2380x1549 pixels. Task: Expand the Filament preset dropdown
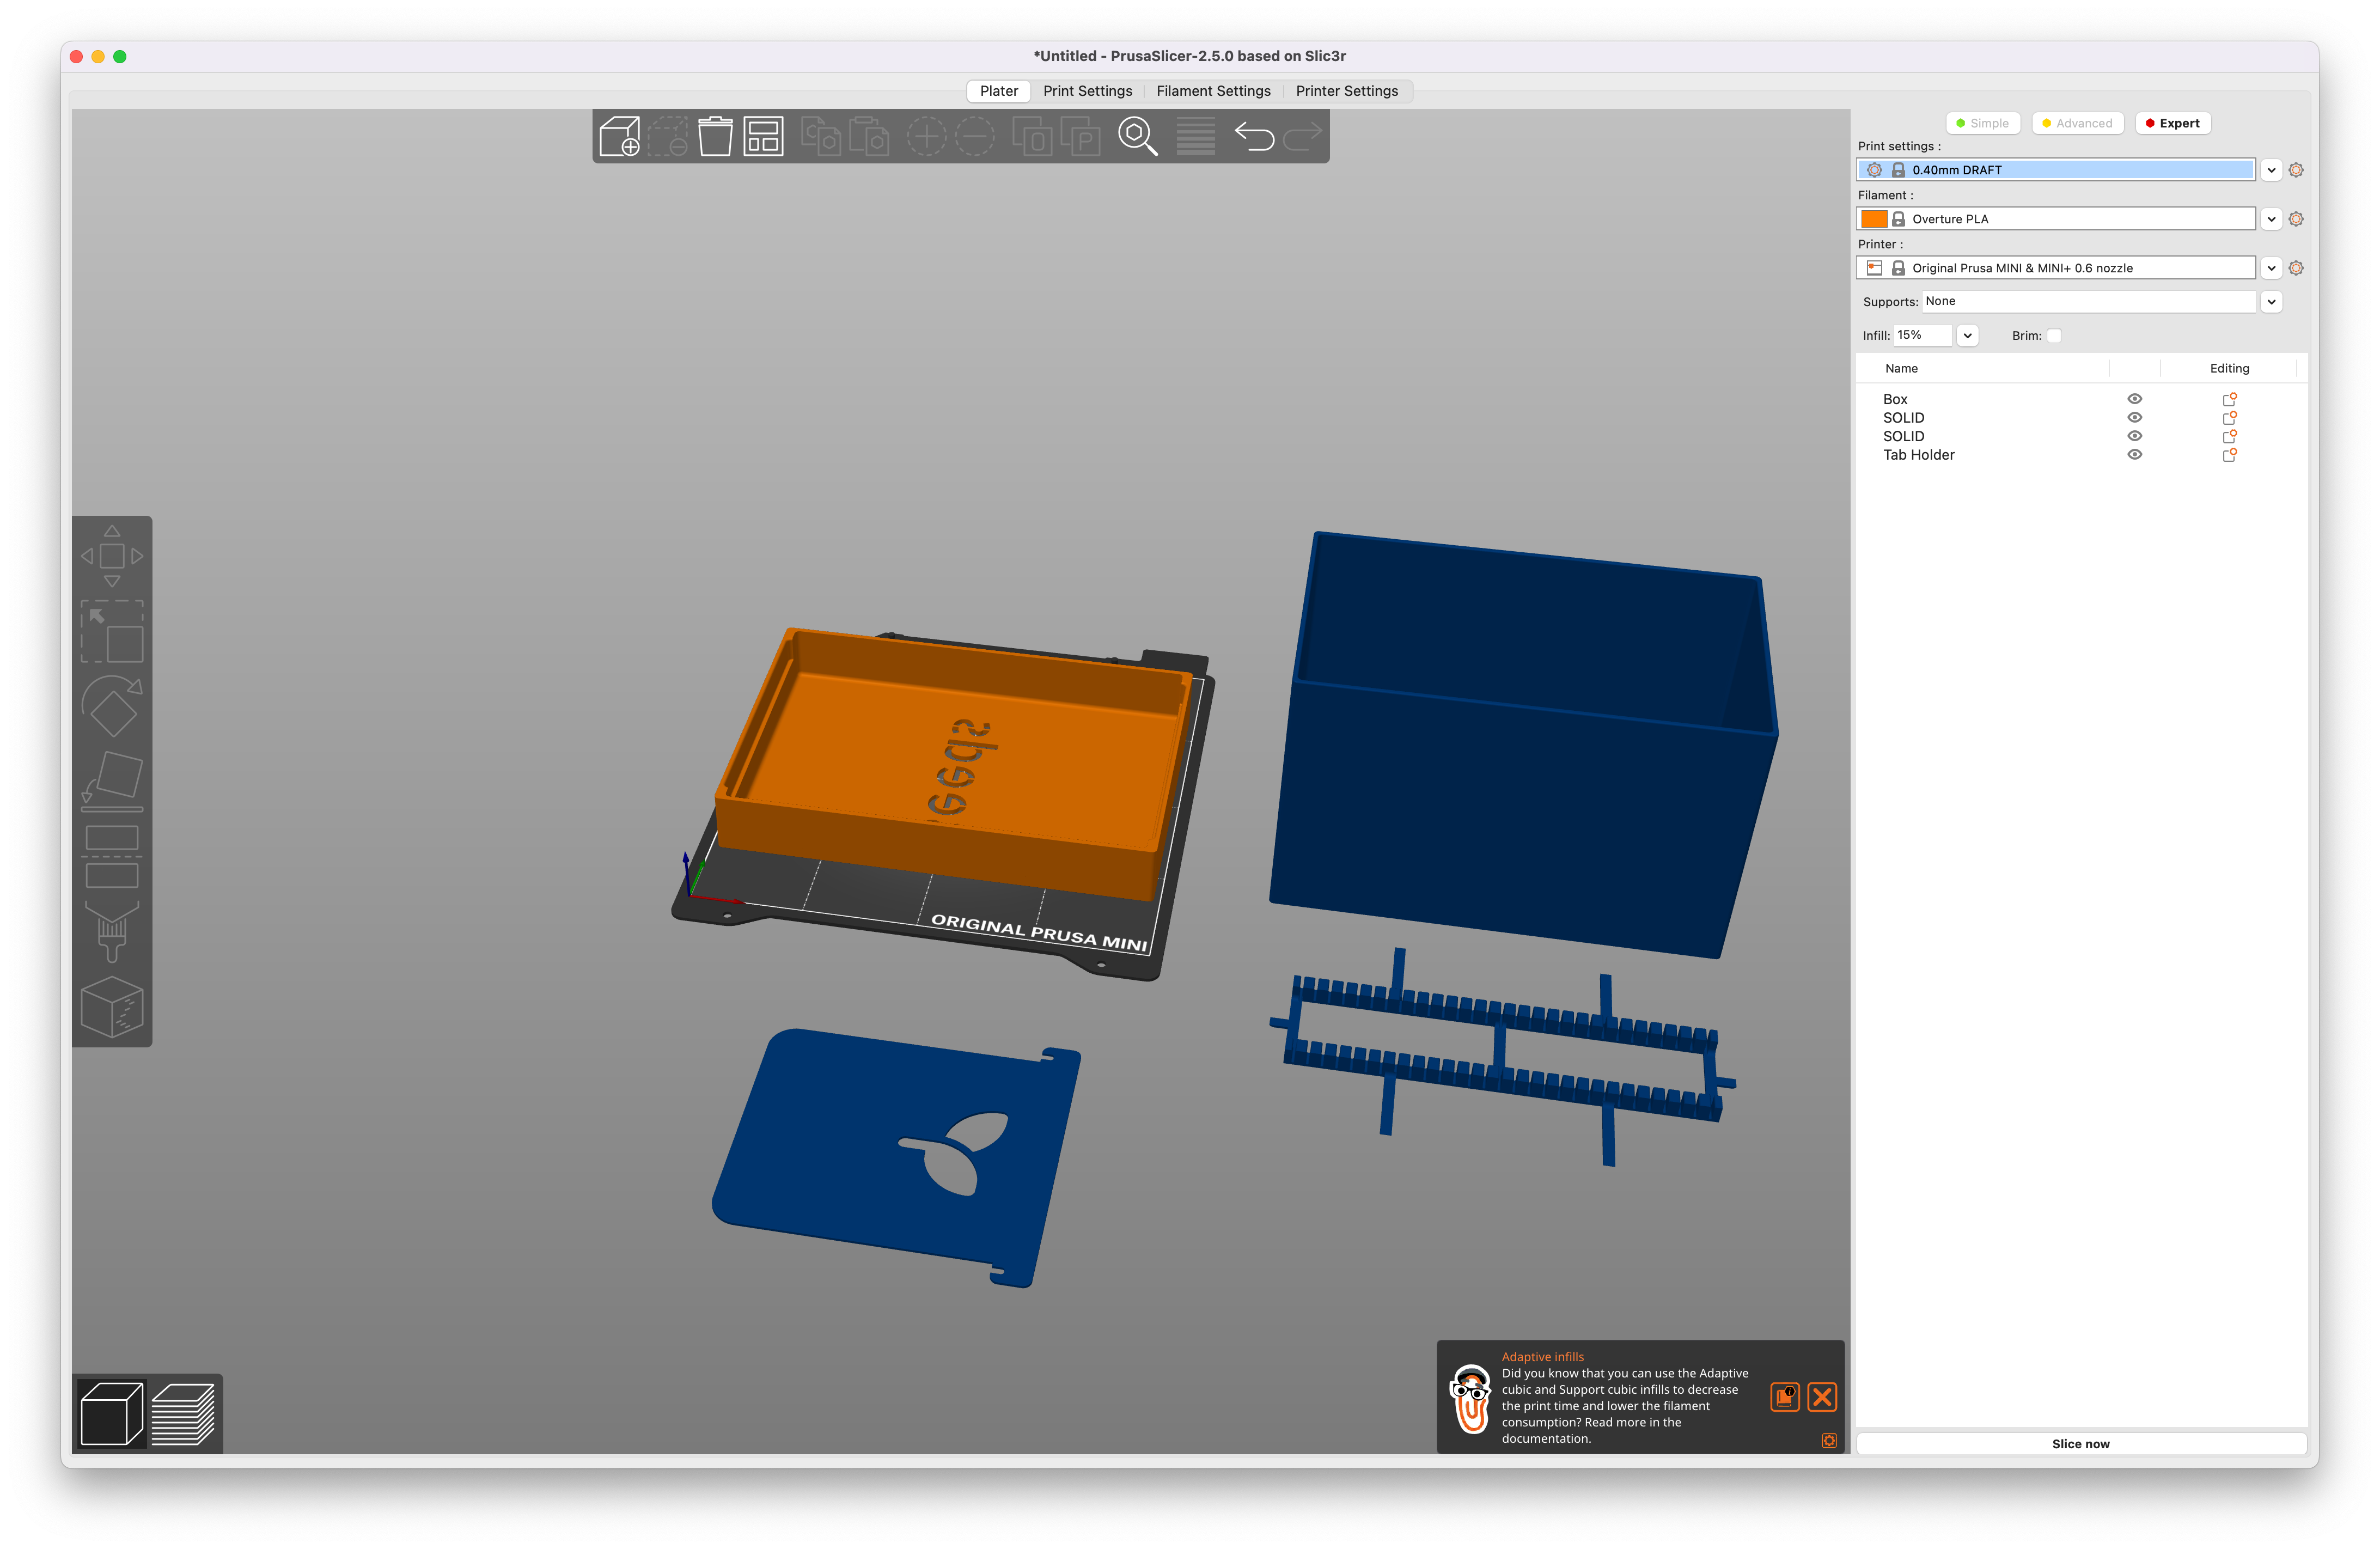[x=2271, y=219]
